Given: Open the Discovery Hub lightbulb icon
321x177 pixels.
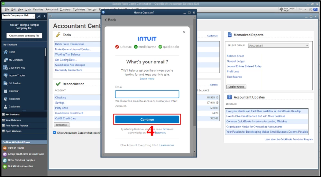Looking at the screenshot, I should click(281, 9).
